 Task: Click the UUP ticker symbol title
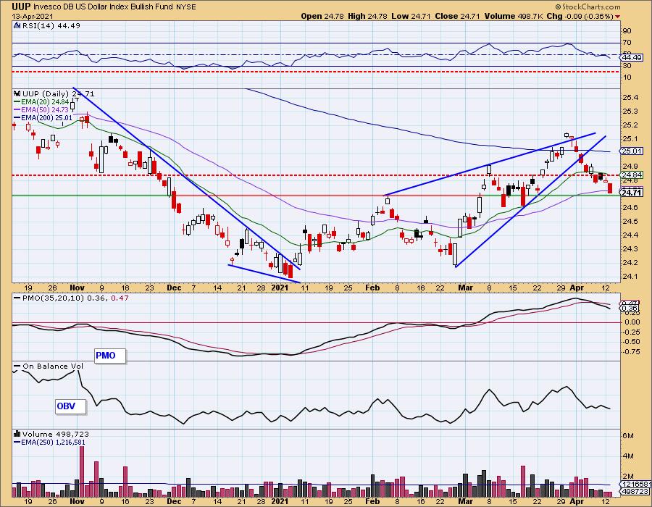[21, 6]
